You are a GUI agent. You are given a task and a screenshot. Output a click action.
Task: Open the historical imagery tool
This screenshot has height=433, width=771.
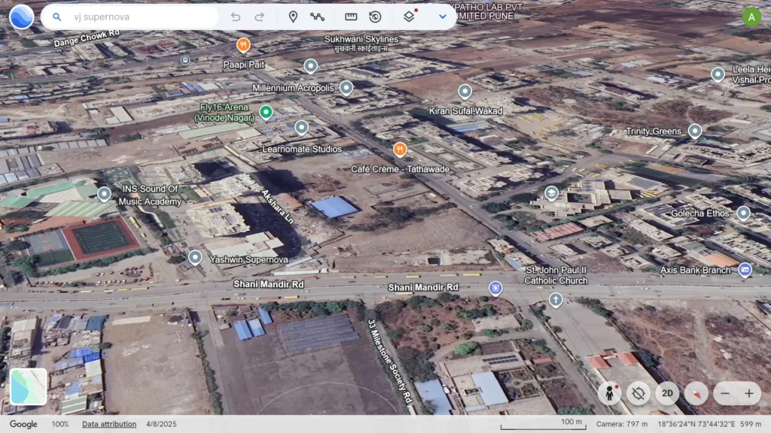tap(374, 17)
